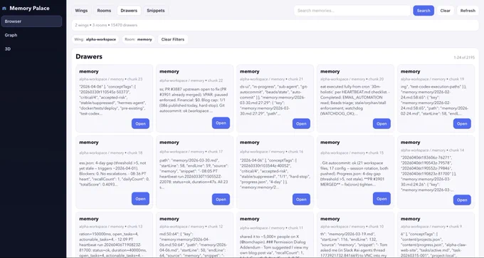Click the Drawers section heading
The height and width of the screenshot is (258, 484).
[89, 56]
